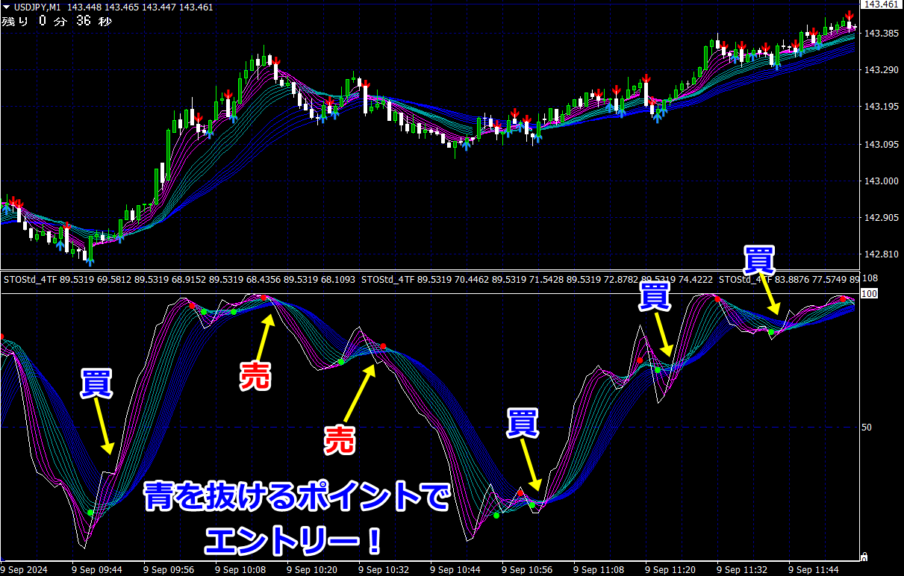Click the 142.810 price scale label
Screen dimensions: 904x576
pyautogui.click(x=881, y=254)
